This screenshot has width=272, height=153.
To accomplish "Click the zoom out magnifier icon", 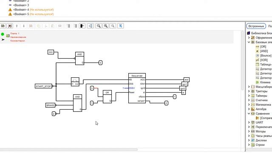I will [99, 26].
